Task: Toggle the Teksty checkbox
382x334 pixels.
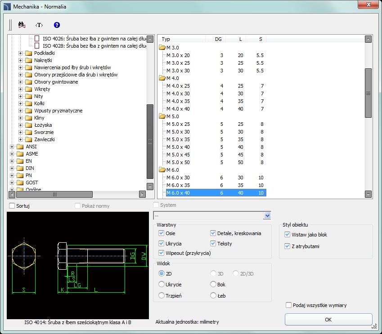Action: tap(213, 243)
